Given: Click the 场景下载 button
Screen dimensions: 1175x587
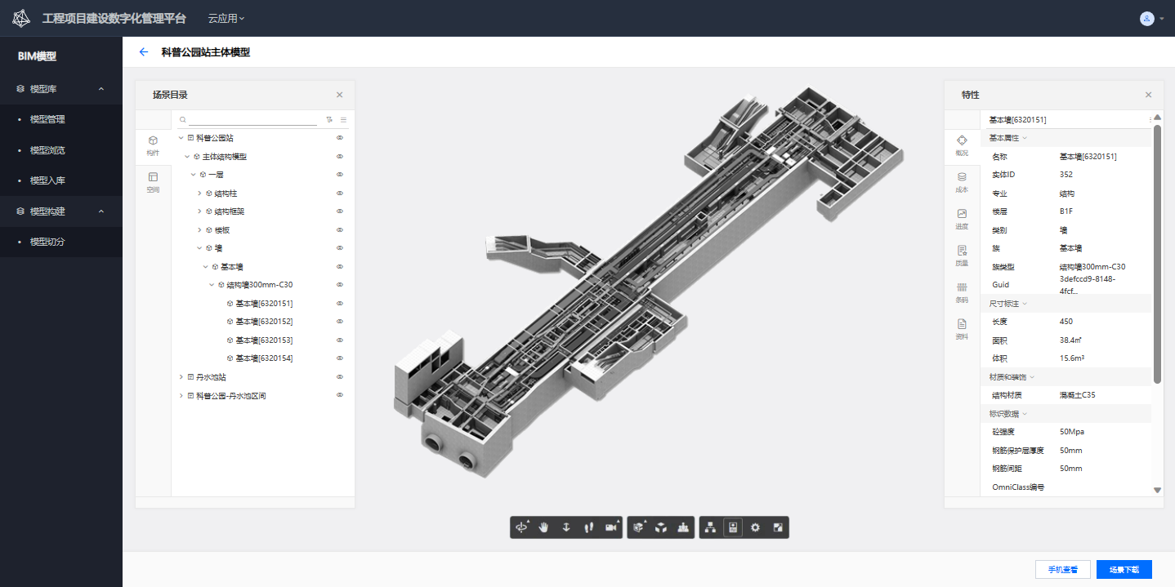Looking at the screenshot, I should click(1124, 570).
